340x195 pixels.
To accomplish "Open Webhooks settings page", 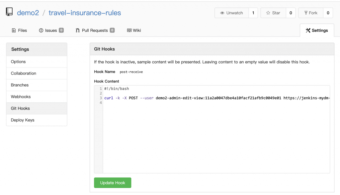I will point(21,97).
